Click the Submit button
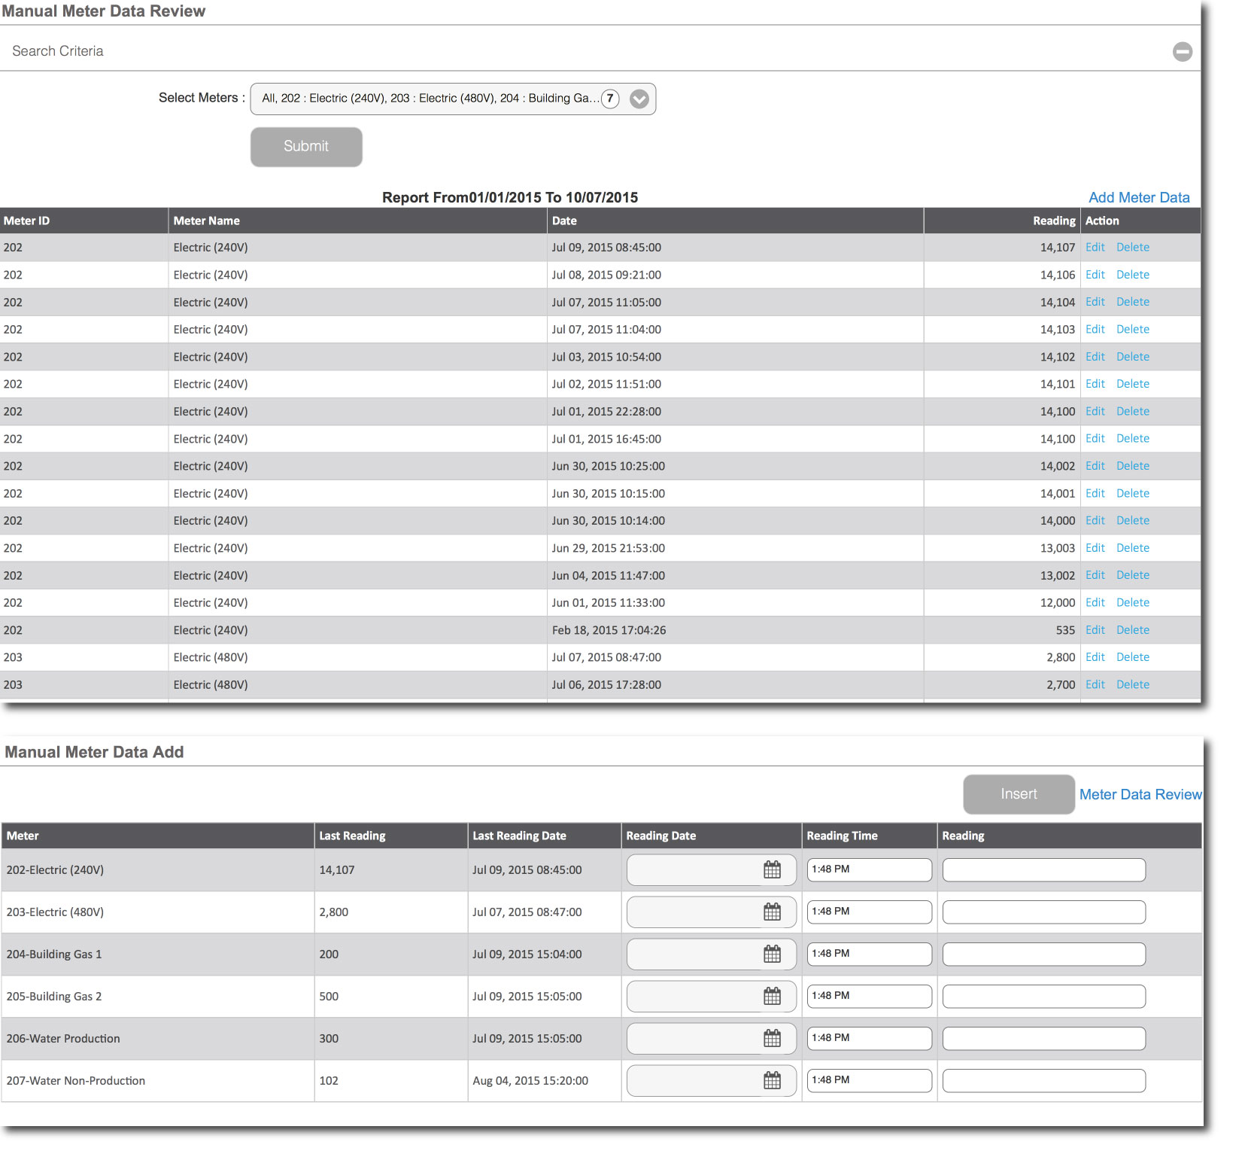The image size is (1245, 1166). pyautogui.click(x=306, y=146)
